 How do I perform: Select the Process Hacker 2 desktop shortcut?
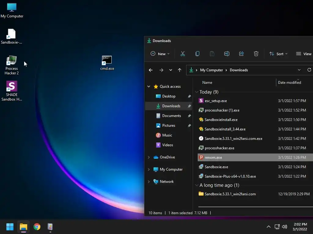pos(11,65)
